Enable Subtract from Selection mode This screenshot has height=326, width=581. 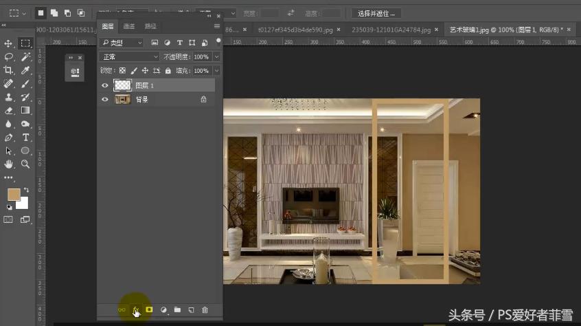point(67,13)
